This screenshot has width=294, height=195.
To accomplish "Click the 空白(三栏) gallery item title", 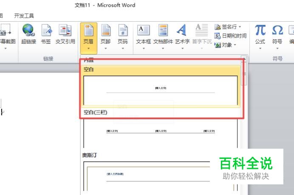I will click(x=96, y=112).
